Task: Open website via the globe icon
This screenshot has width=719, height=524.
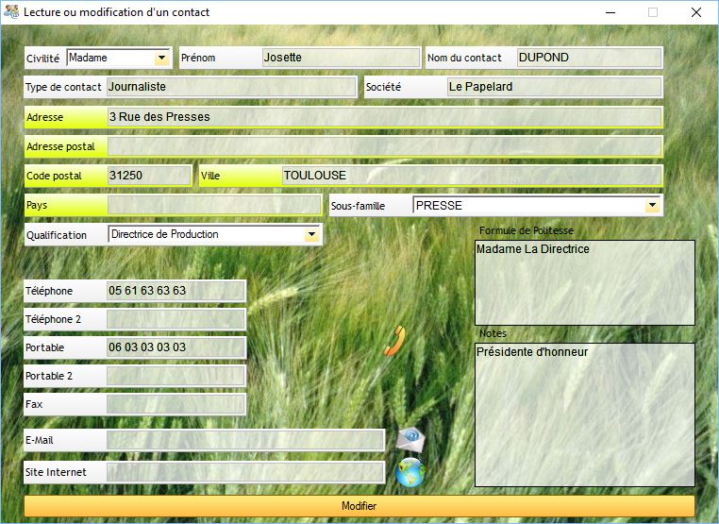Action: [410, 472]
